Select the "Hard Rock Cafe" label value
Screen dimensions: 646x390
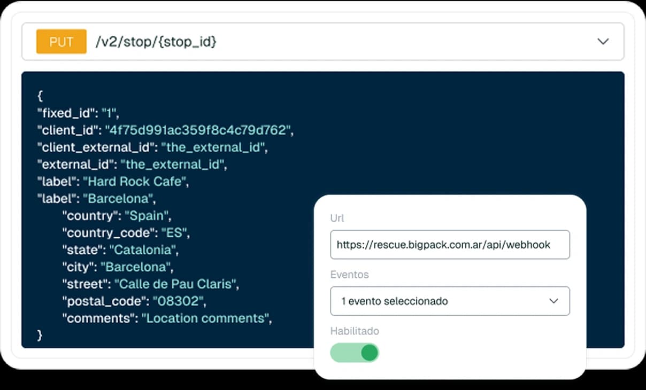[x=135, y=181]
